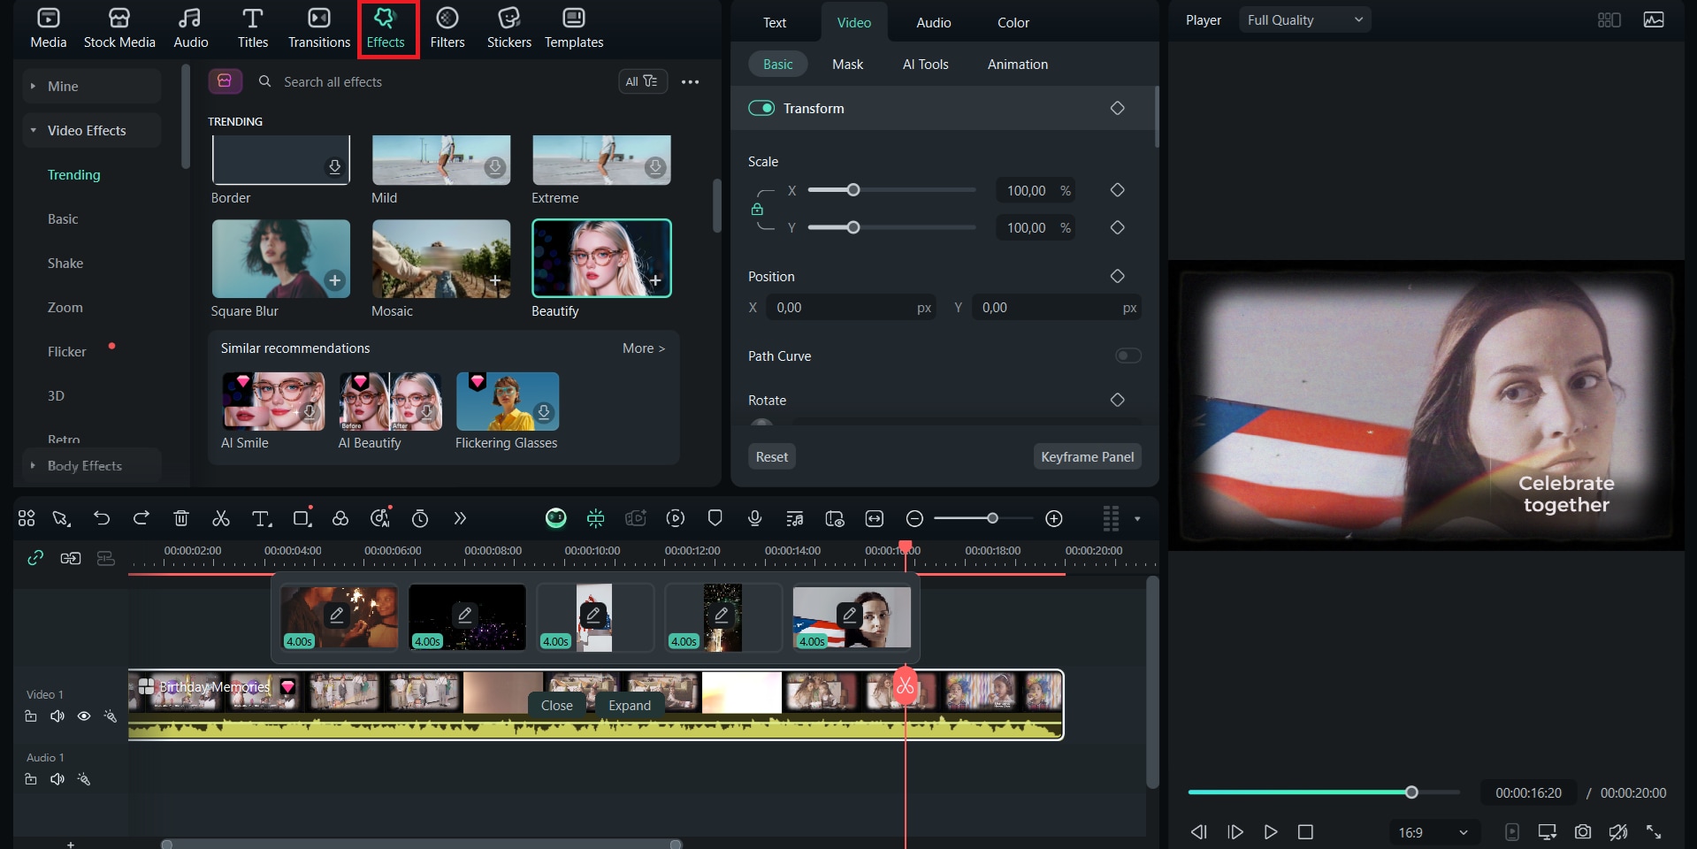Switch the player to the image view icon
Viewport: 1697px width, 849px height.
[x=1654, y=19]
